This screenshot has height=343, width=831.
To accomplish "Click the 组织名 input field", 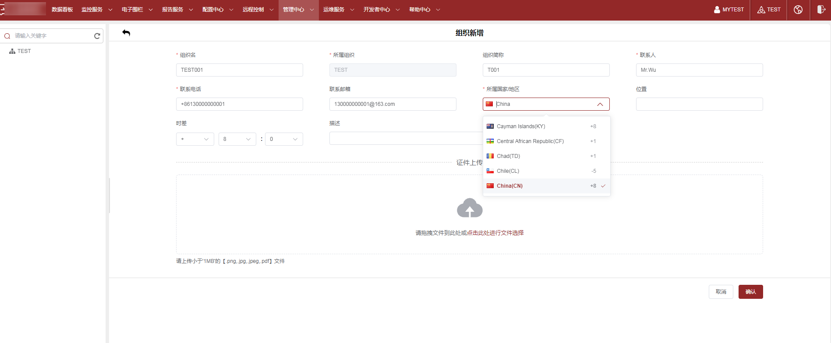I will (x=239, y=70).
